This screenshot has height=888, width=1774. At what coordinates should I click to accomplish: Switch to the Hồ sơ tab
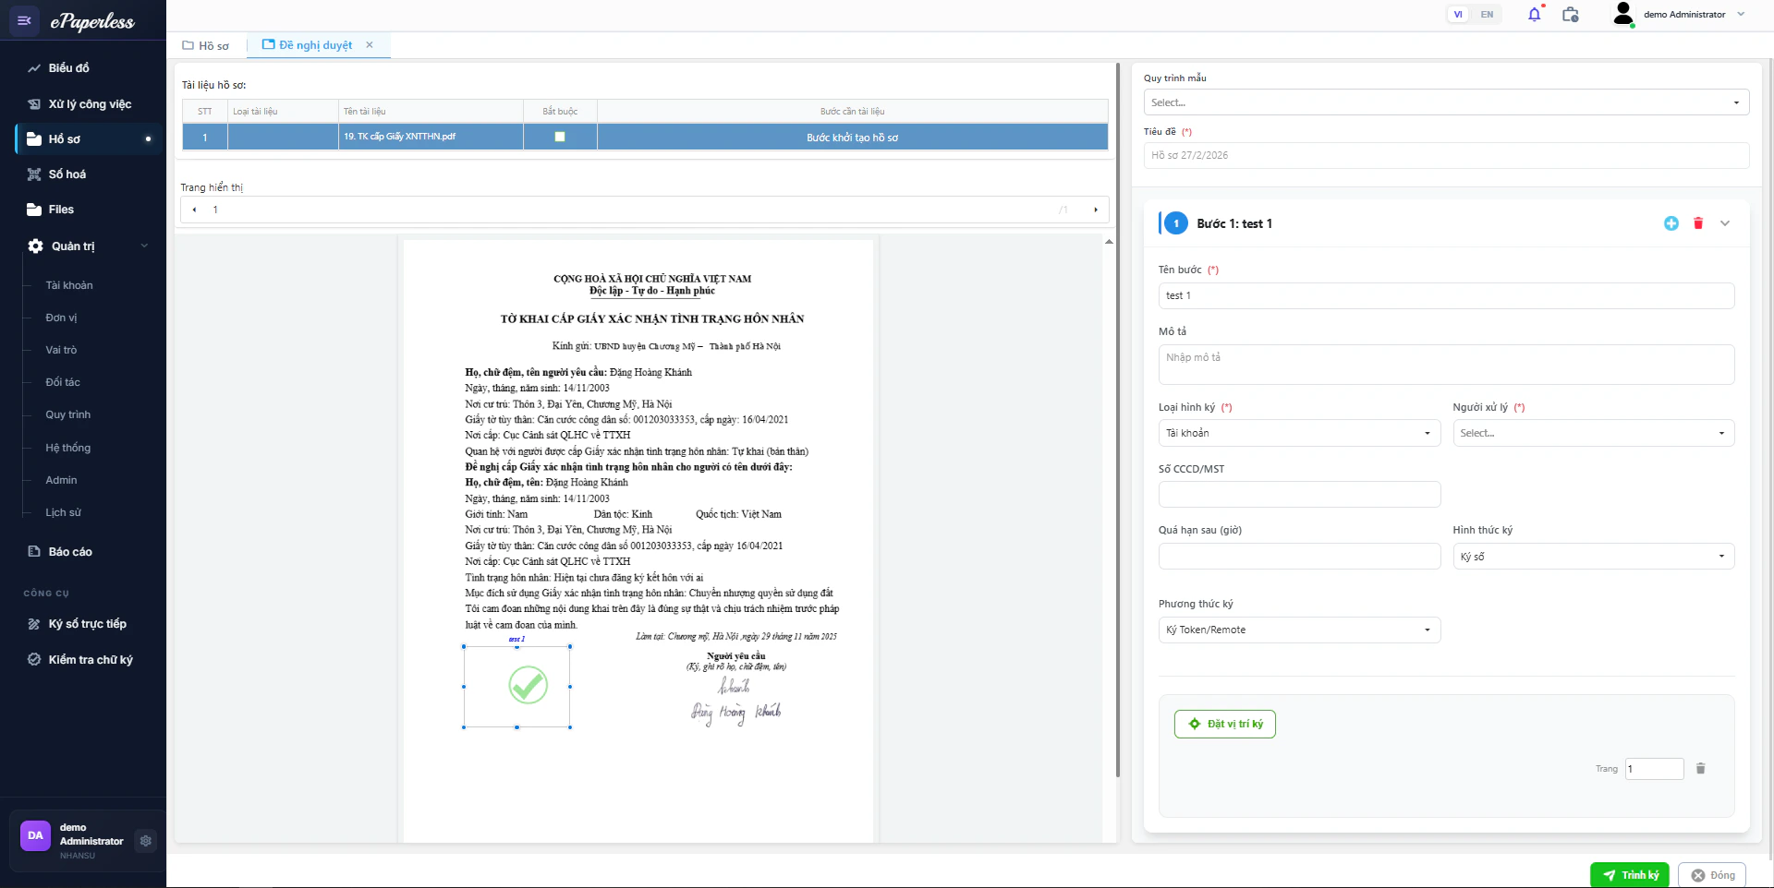point(206,45)
